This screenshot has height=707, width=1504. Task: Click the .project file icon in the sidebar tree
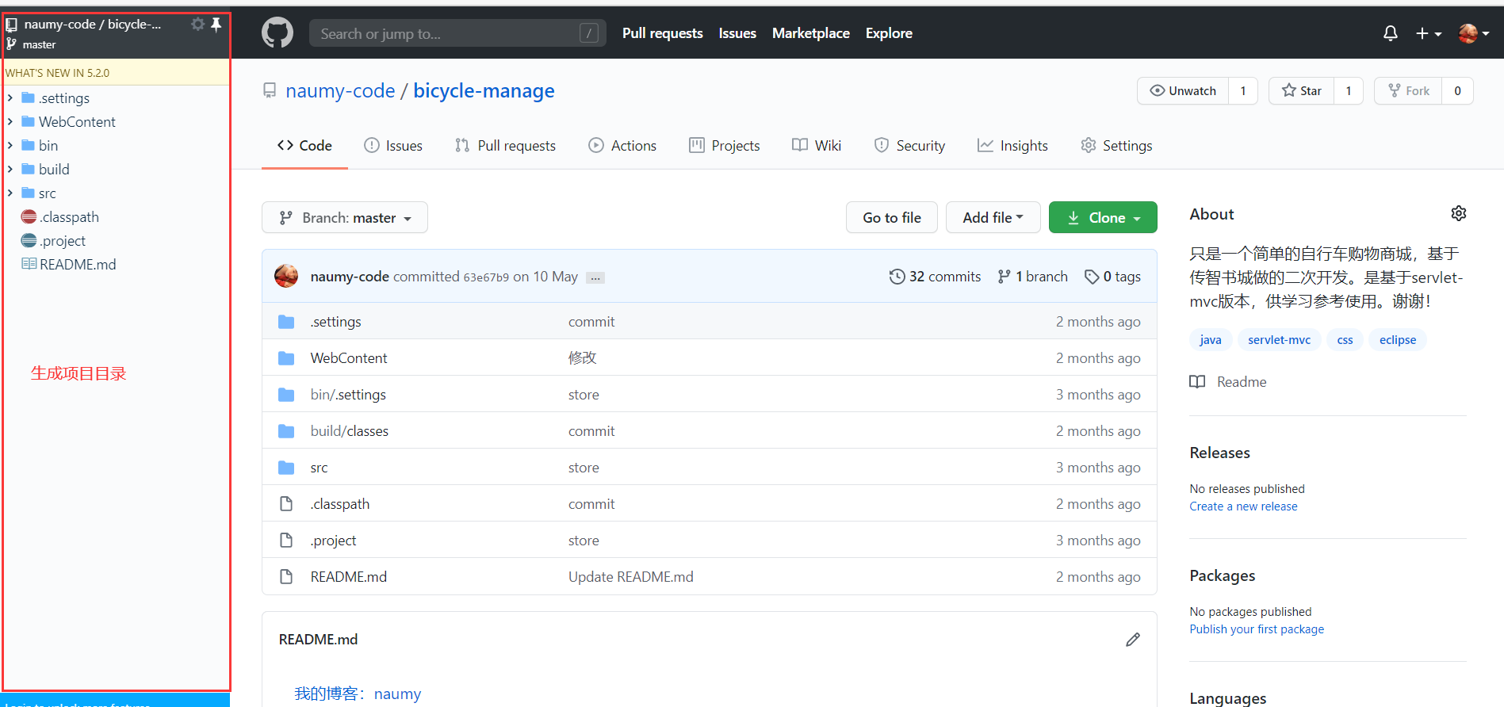tap(29, 240)
